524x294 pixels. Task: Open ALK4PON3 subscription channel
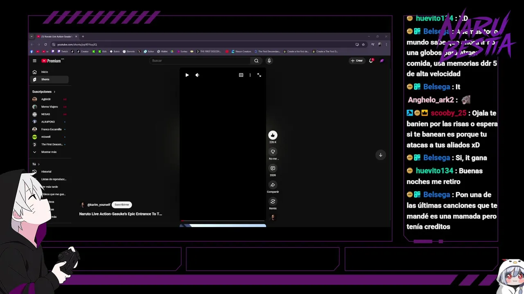click(49, 122)
